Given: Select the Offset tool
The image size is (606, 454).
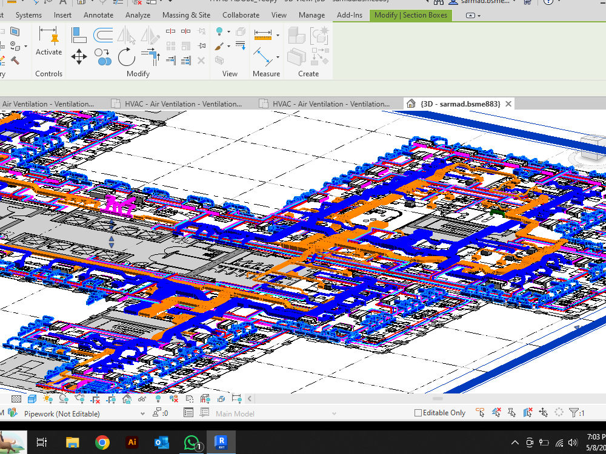Looking at the screenshot, I should [x=103, y=35].
